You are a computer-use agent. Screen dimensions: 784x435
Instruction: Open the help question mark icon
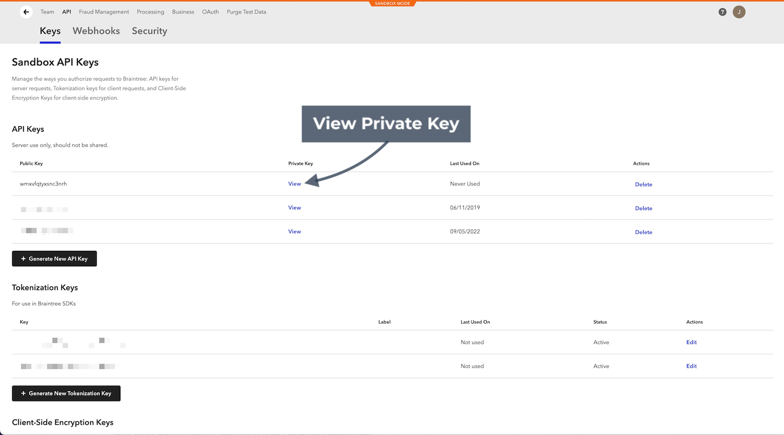(x=722, y=12)
